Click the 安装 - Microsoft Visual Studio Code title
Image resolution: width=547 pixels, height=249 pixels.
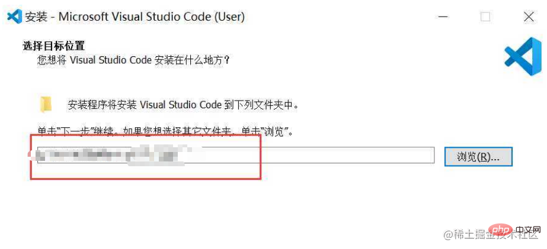click(x=135, y=17)
